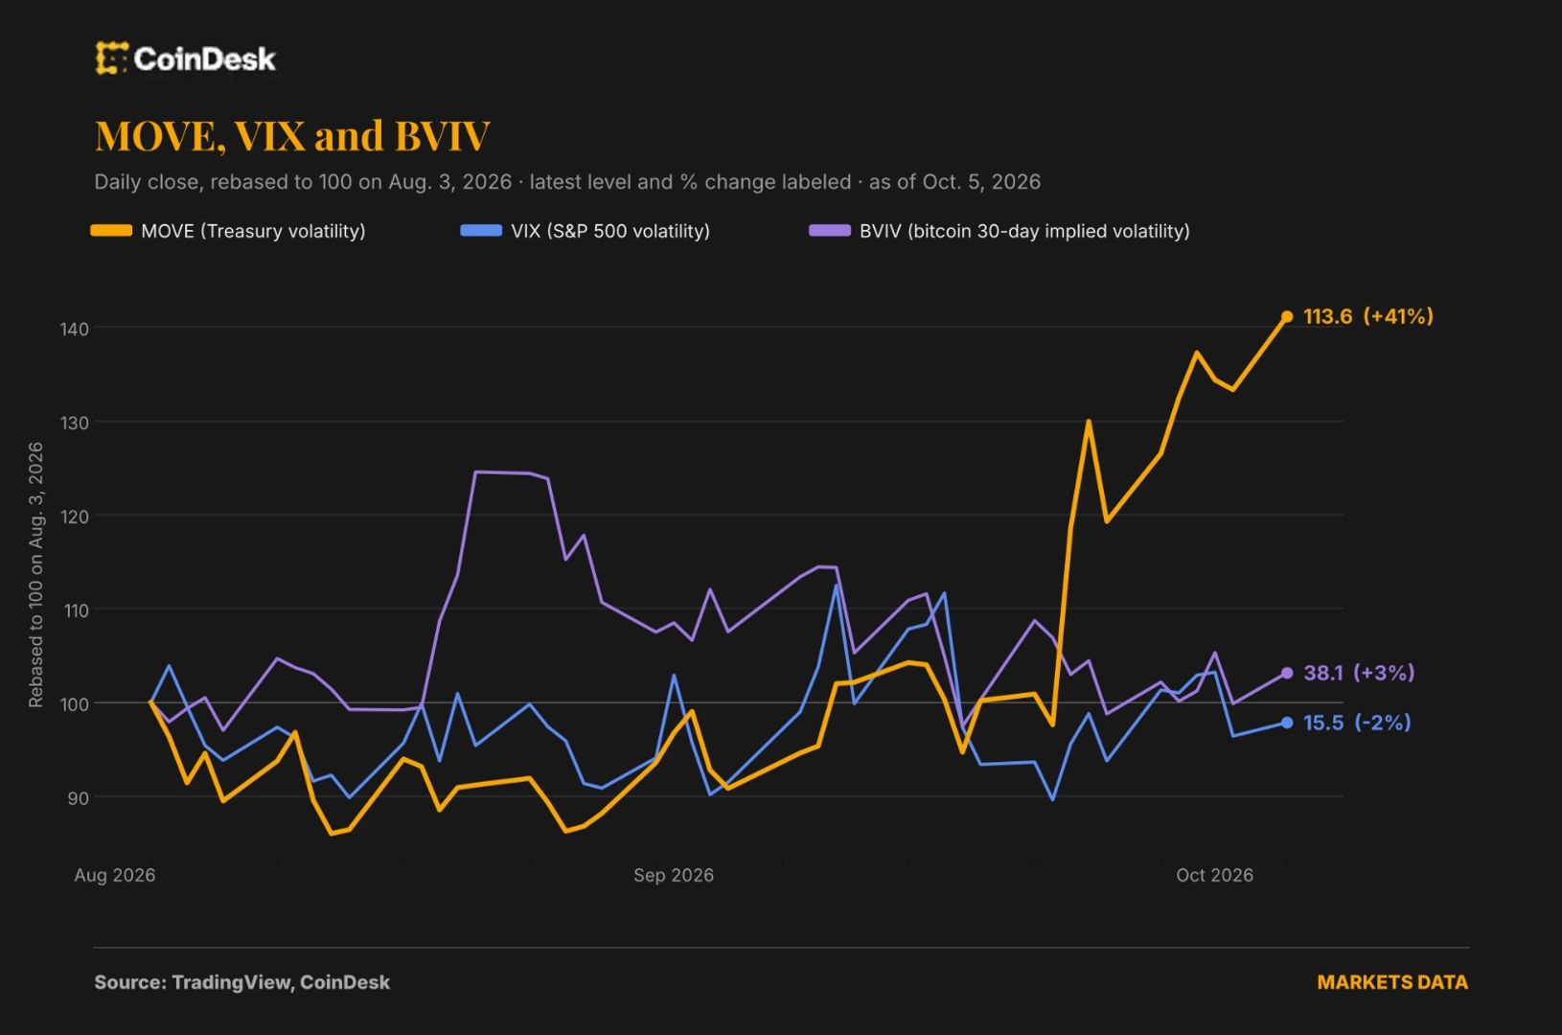Click the 130 y-axis tick label
The height and width of the screenshot is (1035, 1562).
click(74, 423)
